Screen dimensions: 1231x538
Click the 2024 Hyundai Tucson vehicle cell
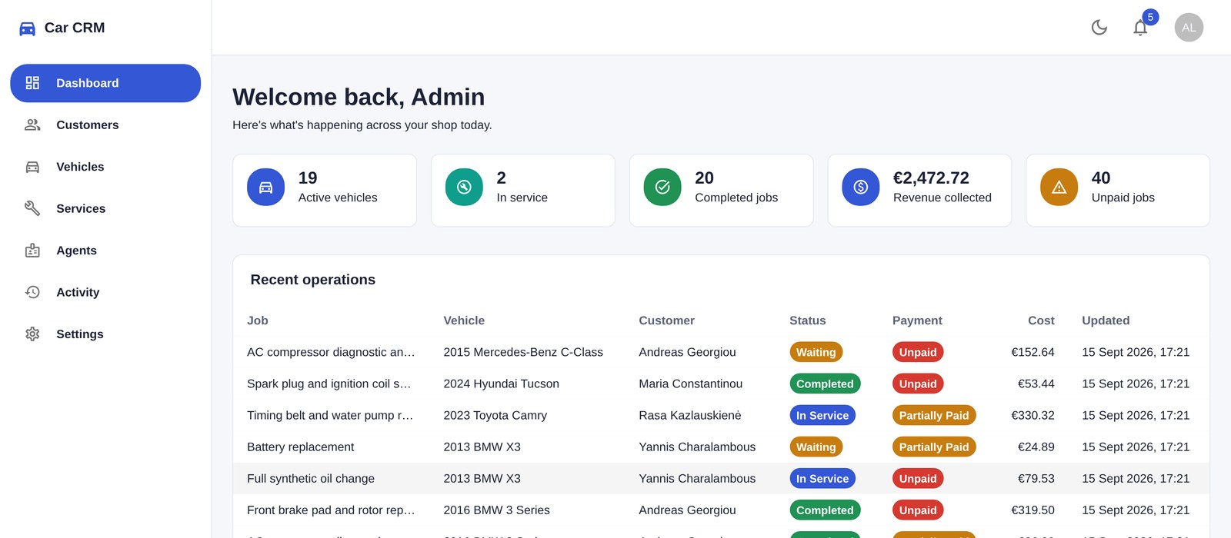pyautogui.click(x=501, y=384)
